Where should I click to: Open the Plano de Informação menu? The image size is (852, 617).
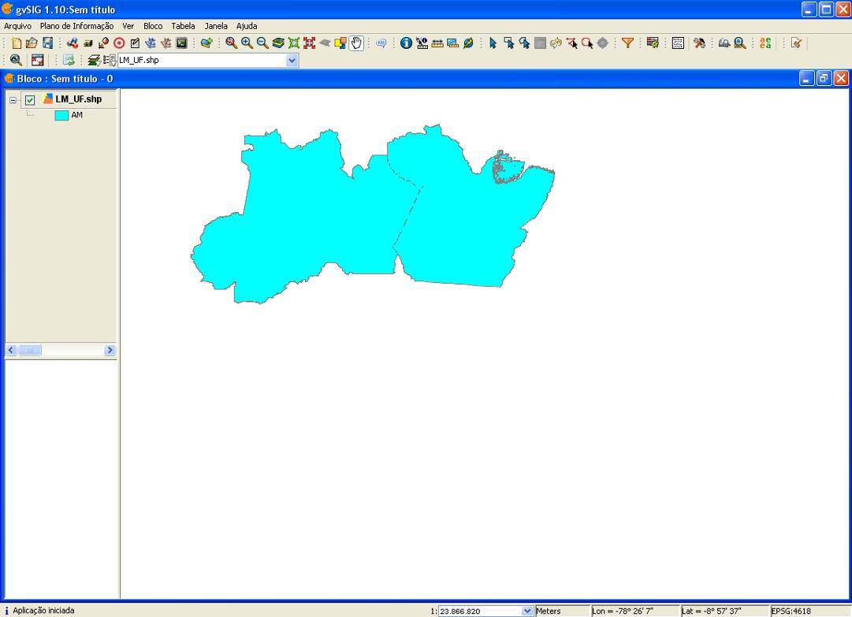(x=76, y=26)
